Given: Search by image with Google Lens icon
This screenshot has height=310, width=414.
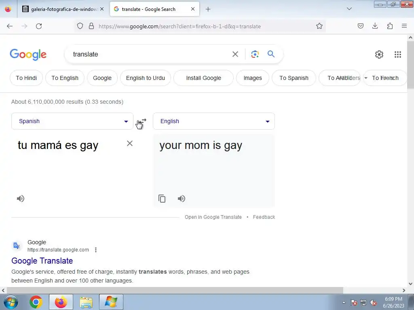Looking at the screenshot, I should 255,54.
